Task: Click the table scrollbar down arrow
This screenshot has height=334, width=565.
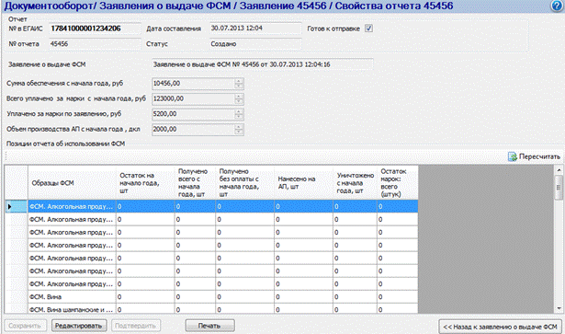Action: click(559, 309)
